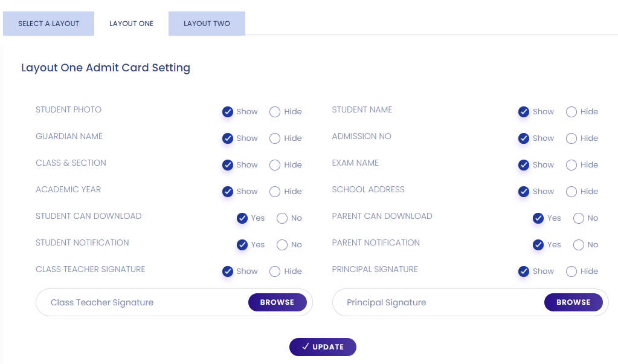Switch to the Layout Two tab
Image resolution: width=618 pixels, height=364 pixels.
click(x=207, y=24)
